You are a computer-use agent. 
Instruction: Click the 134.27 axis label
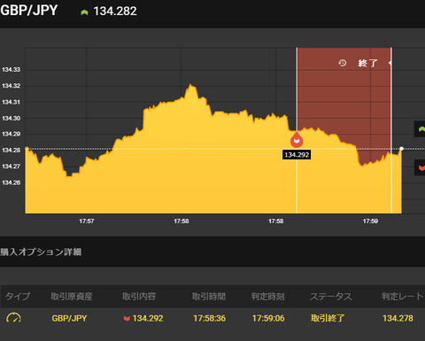coord(12,167)
